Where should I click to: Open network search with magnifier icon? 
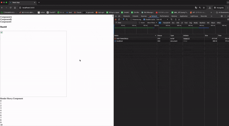tap(127, 19)
